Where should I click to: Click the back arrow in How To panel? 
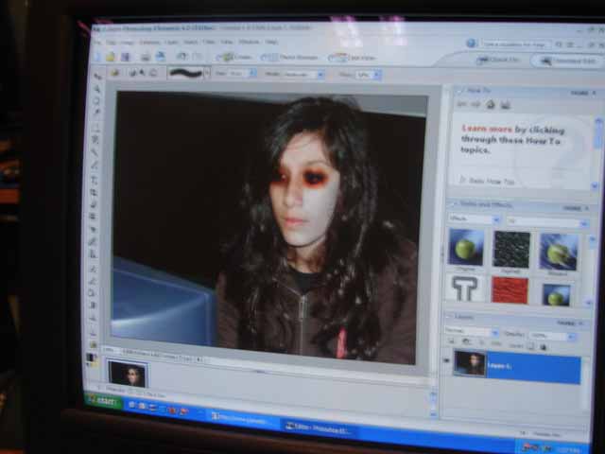462,104
